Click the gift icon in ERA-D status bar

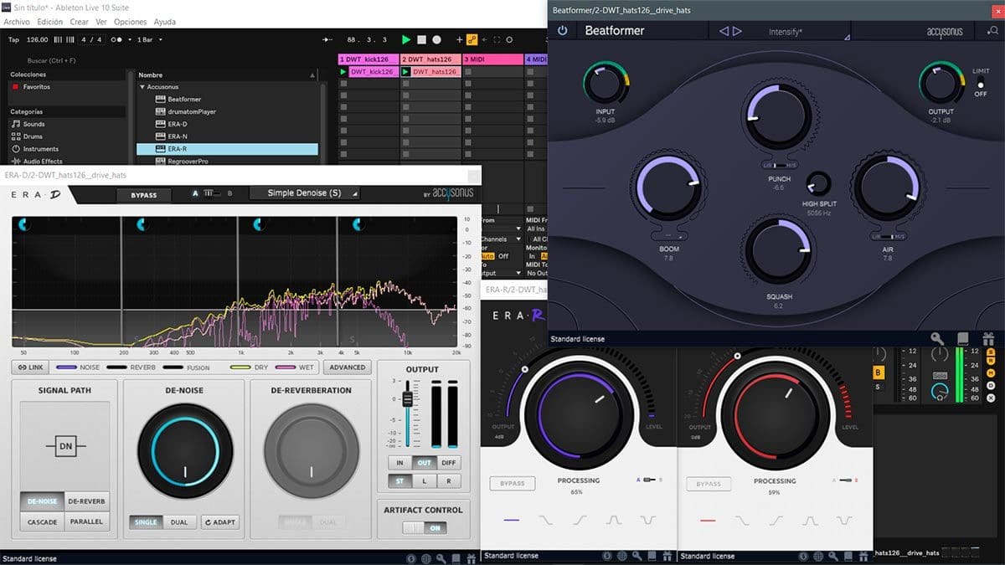[x=471, y=558]
